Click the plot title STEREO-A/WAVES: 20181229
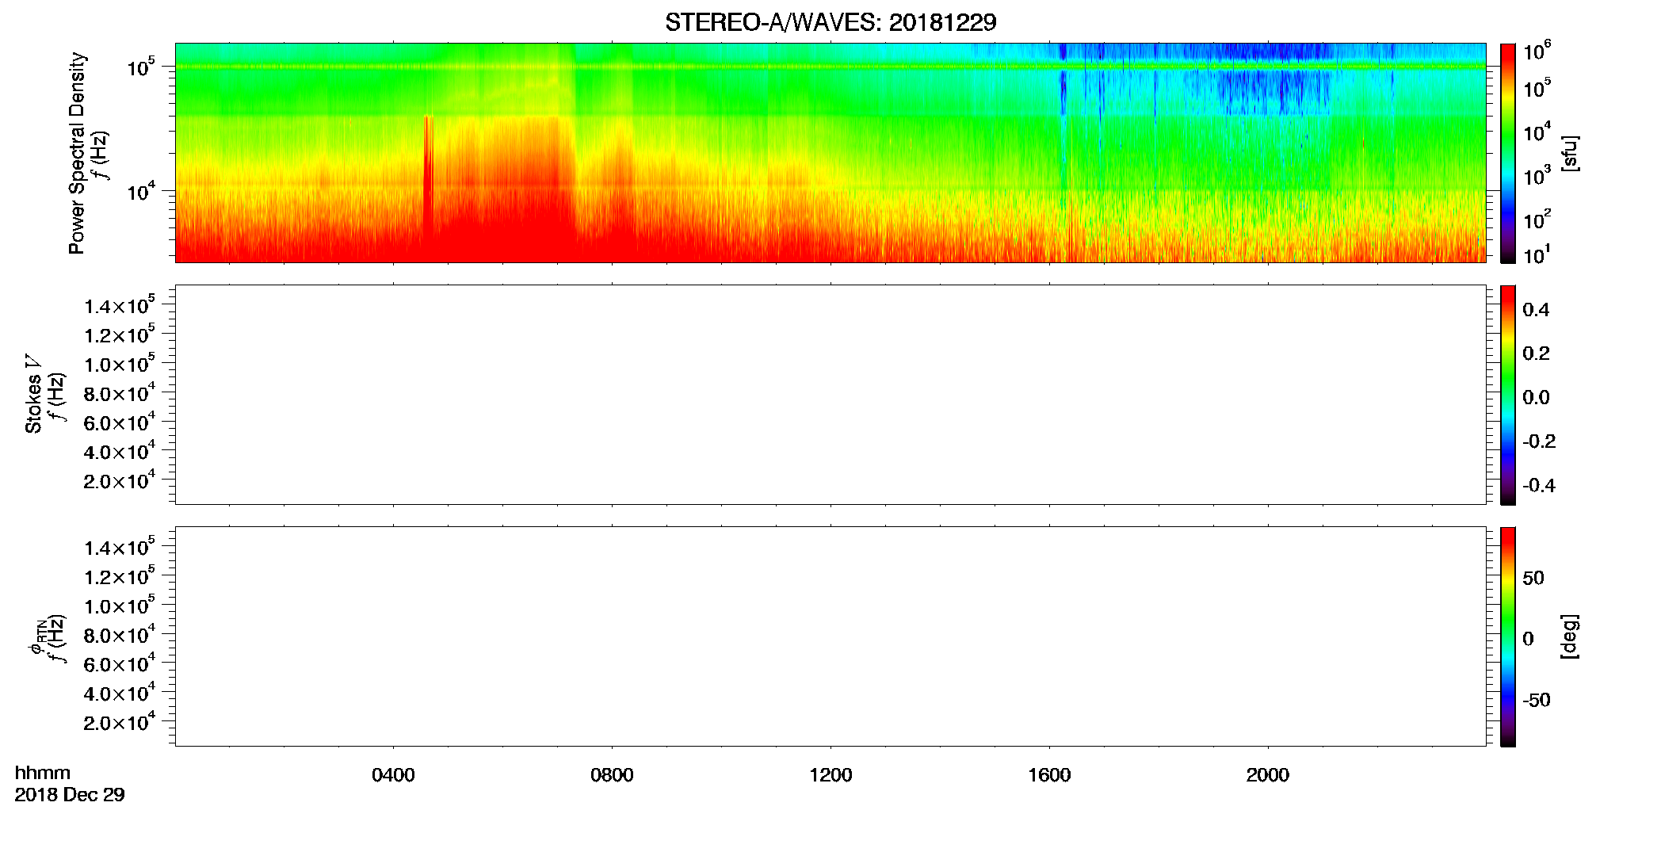The height and width of the screenshot is (856, 1661). pos(830,22)
